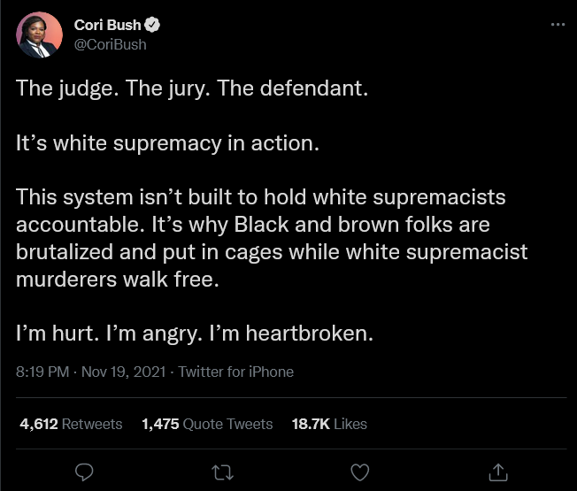This screenshot has height=491, width=577.
Task: View the 1,475 Quote Tweets list
Action: pos(207,424)
